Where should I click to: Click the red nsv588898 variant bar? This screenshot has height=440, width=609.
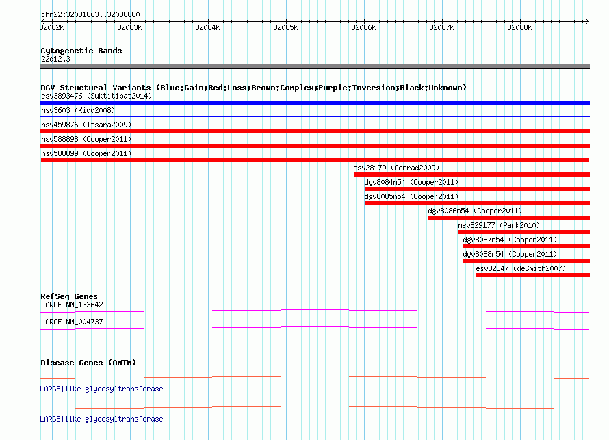pos(315,146)
